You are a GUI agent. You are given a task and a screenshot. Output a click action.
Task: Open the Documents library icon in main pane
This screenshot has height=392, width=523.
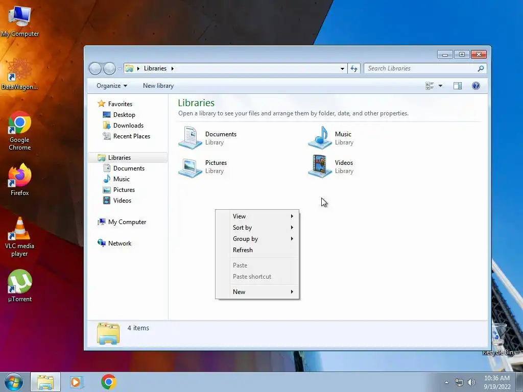[190, 138]
